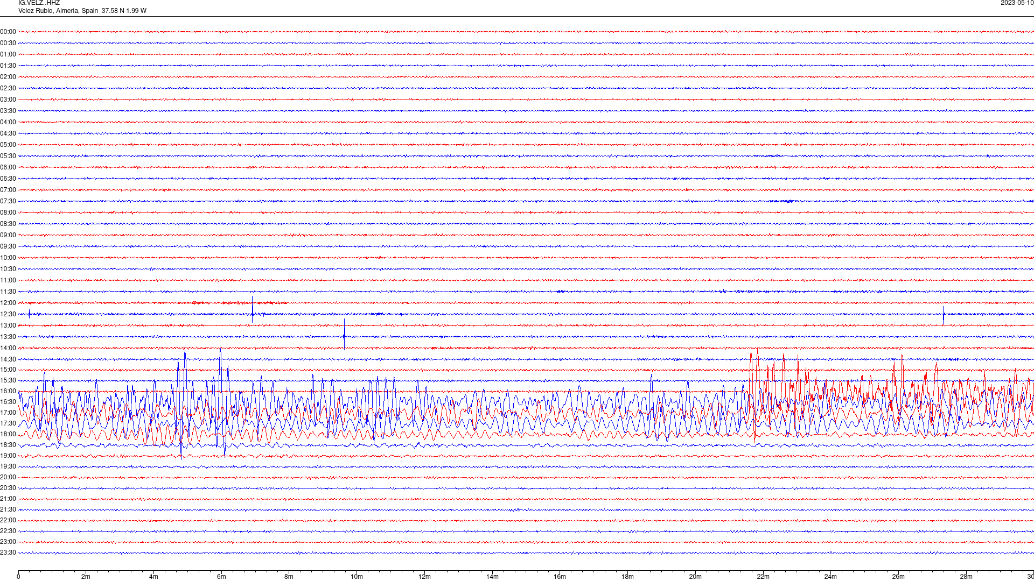
Task: Click the location text Velez Rubio, Almeria, Spain
Action: [58, 11]
